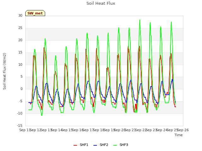Click the blue SHF2 peak near Sep 25
The image size is (202, 151).
[172, 79]
